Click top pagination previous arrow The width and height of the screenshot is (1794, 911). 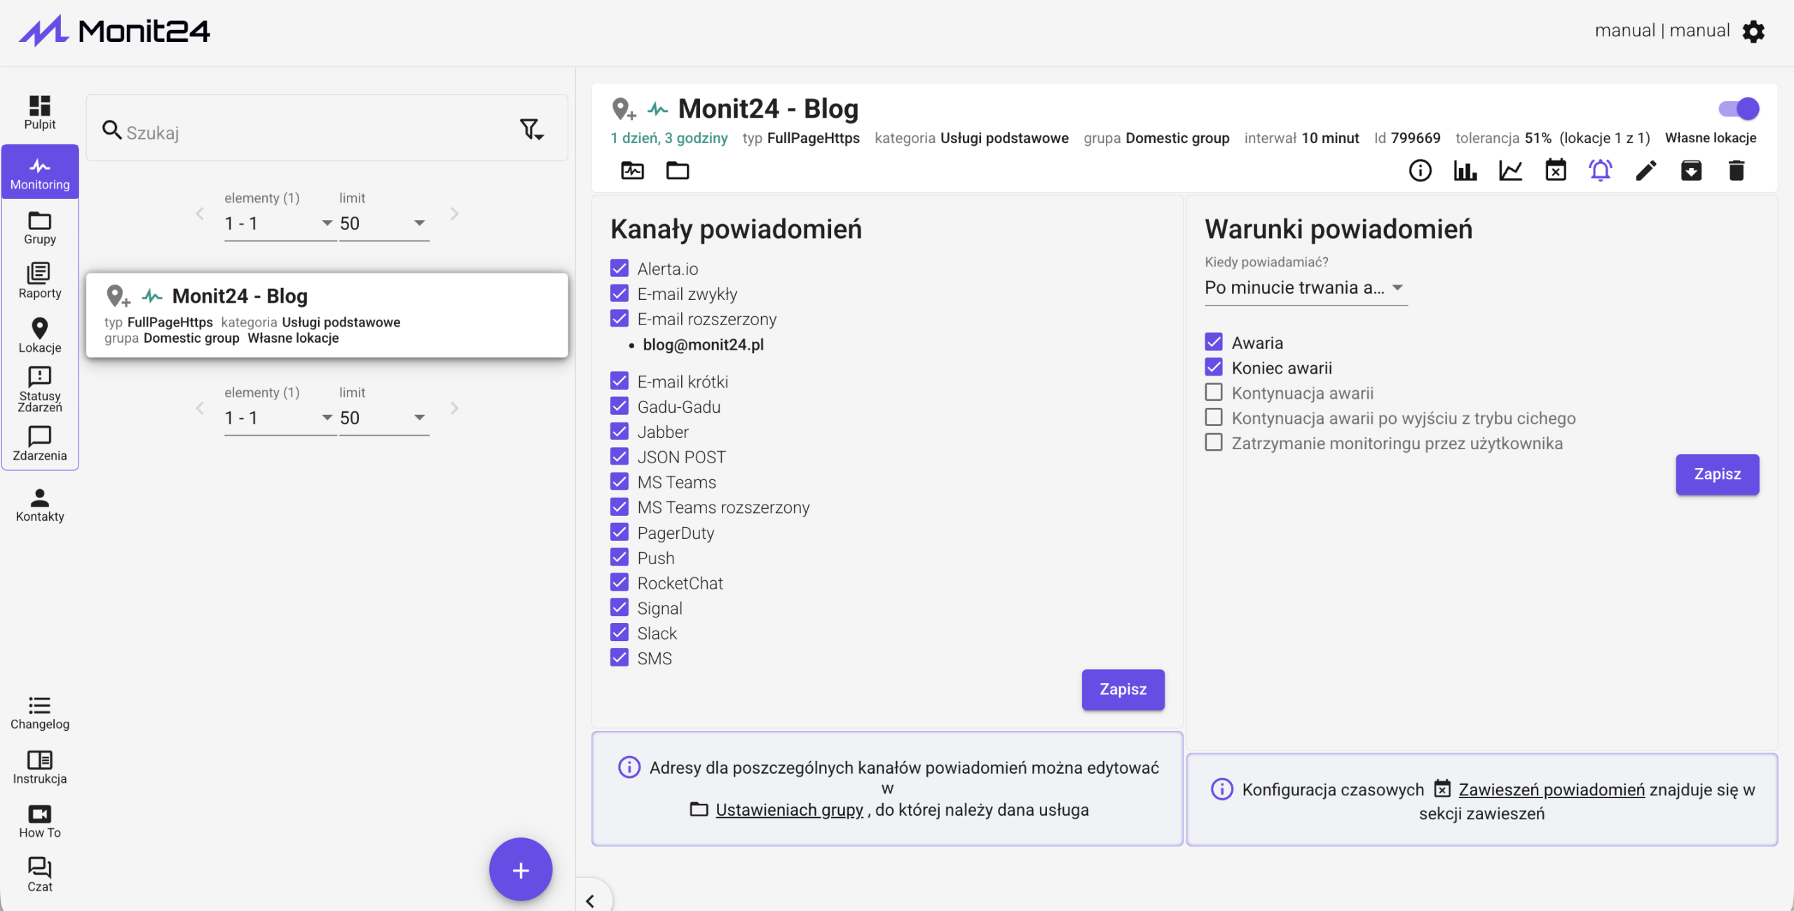(x=200, y=214)
